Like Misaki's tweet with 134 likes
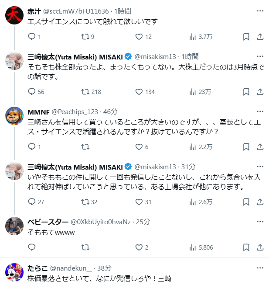Screen dimensions: 269x285 click(x=139, y=92)
